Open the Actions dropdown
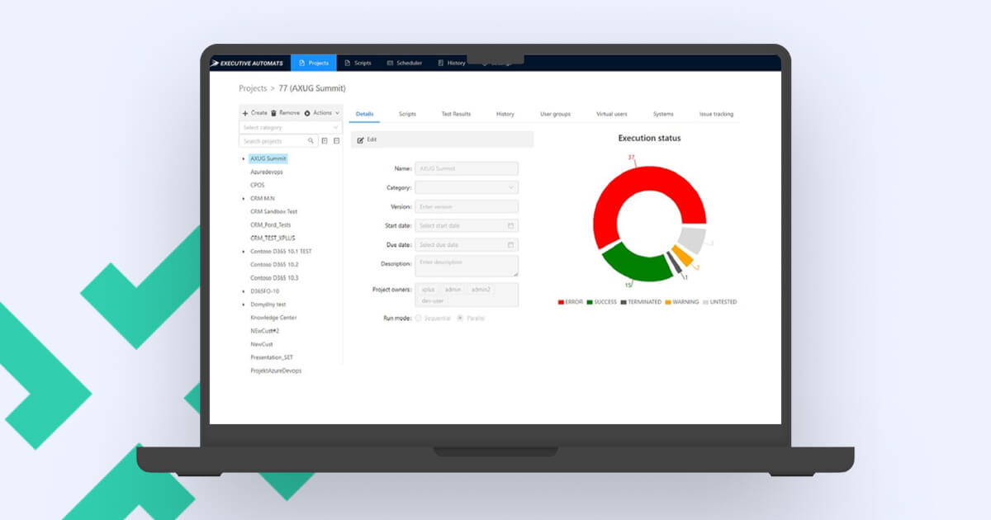 (x=324, y=112)
